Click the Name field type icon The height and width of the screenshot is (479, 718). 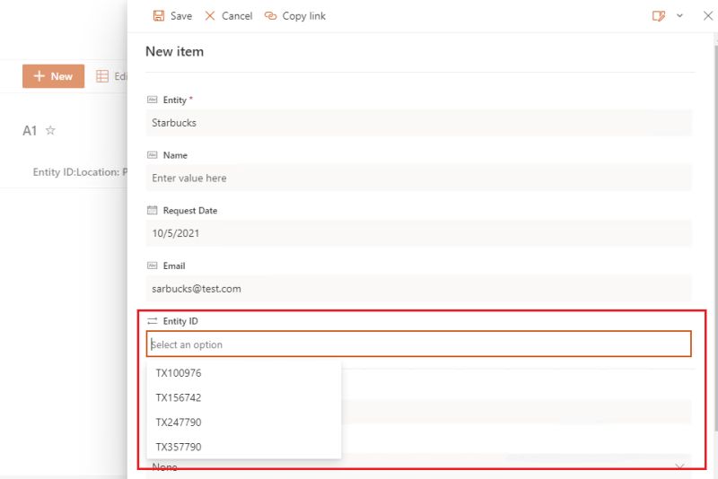coord(152,155)
